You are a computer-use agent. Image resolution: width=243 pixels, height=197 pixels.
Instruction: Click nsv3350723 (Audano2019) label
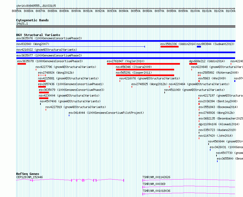pos(217,130)
